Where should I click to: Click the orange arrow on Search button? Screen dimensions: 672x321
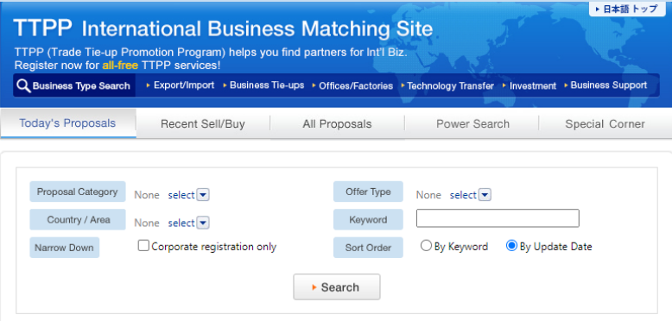pos(314,287)
